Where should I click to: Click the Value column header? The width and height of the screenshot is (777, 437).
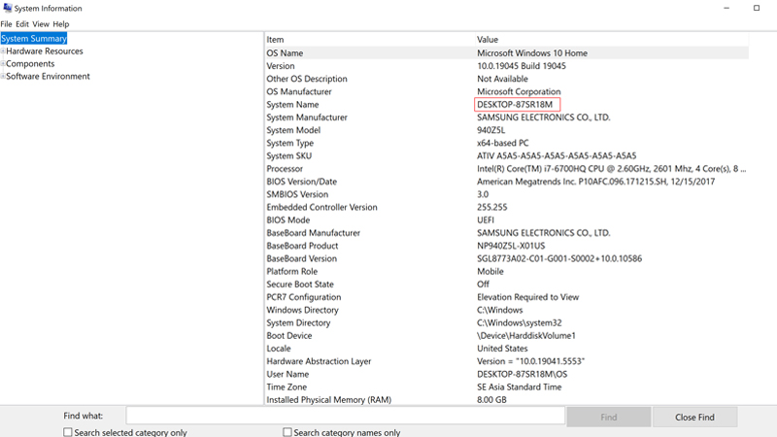488,40
